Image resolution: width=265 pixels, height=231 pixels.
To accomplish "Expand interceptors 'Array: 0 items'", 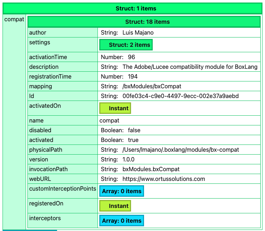I will 122,221.
